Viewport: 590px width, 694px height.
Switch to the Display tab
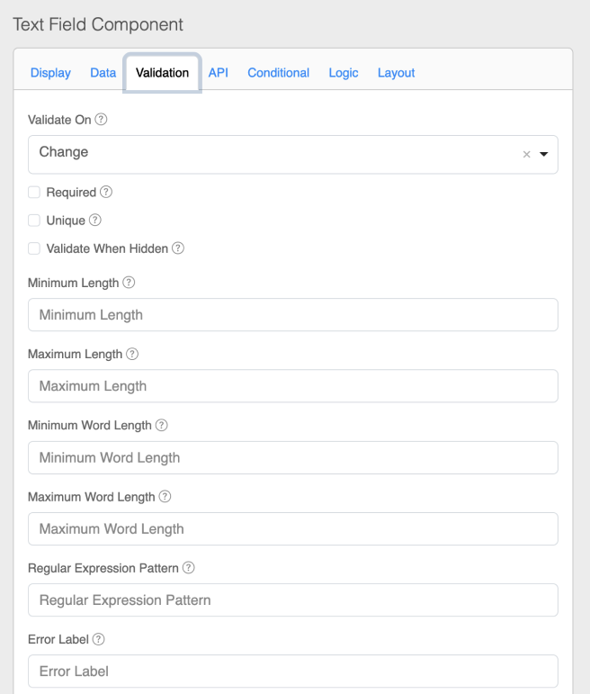click(50, 74)
